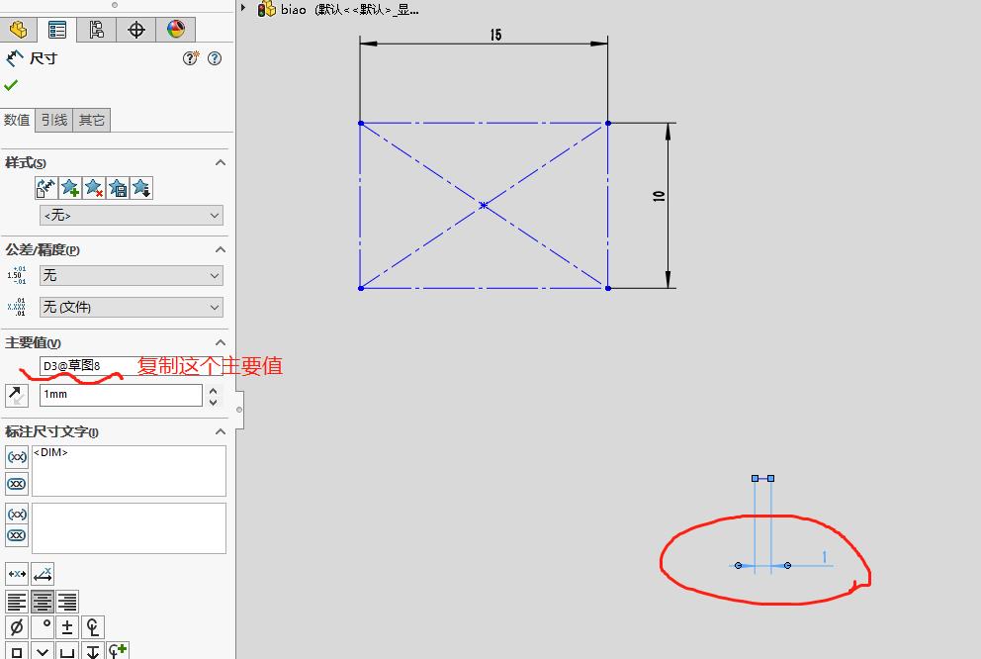Toggle center justify for dimension text

point(43,601)
